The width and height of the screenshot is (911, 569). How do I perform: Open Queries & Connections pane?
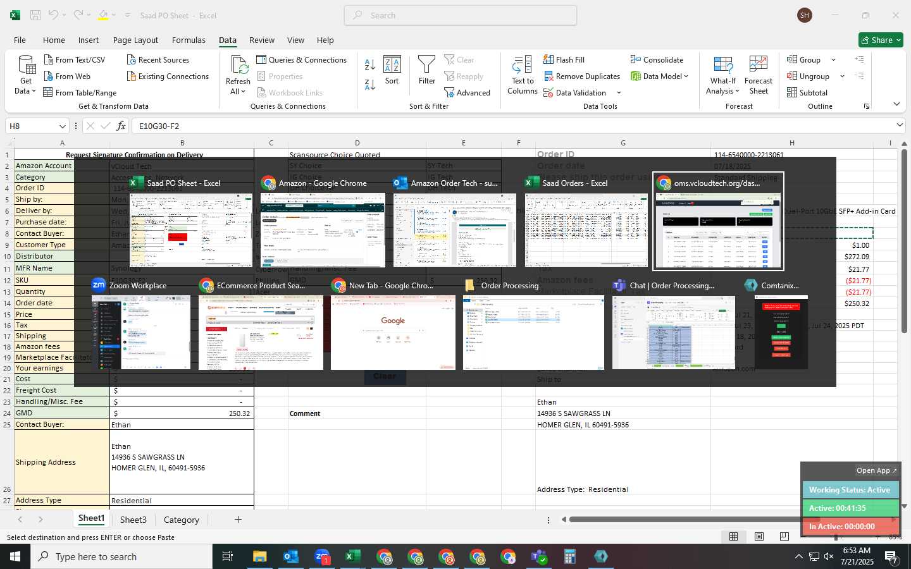302,59
